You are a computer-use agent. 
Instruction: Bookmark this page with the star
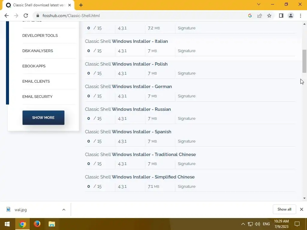pyautogui.click(x=269, y=16)
